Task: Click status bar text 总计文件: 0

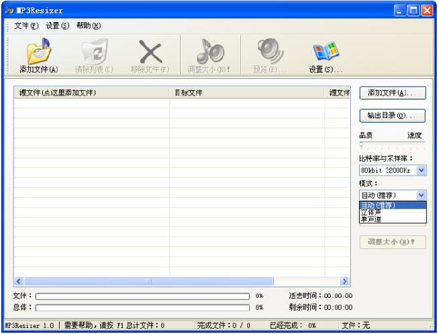Action: pyautogui.click(x=145, y=325)
